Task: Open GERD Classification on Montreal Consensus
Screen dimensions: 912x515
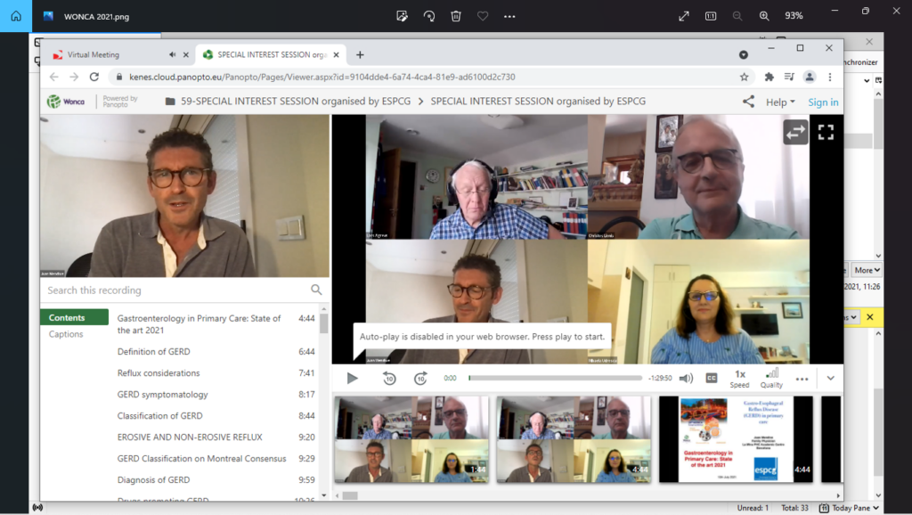Action: pos(216,459)
